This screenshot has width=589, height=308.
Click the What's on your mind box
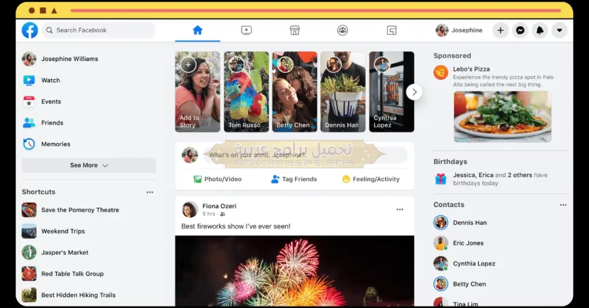(305, 155)
